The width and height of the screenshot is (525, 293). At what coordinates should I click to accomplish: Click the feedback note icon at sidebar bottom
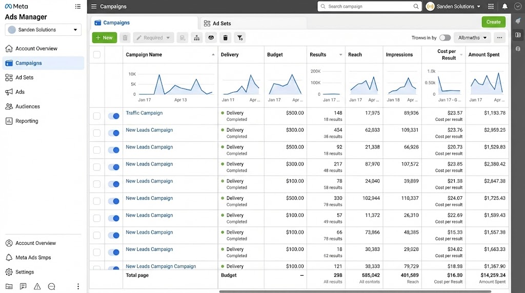click(23, 286)
